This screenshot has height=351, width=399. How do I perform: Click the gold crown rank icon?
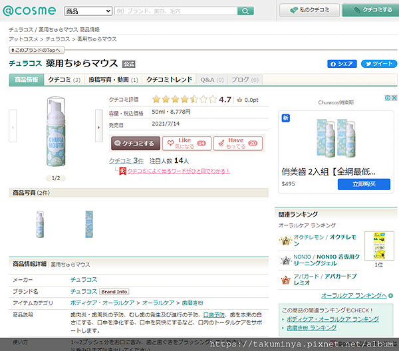tap(285, 241)
